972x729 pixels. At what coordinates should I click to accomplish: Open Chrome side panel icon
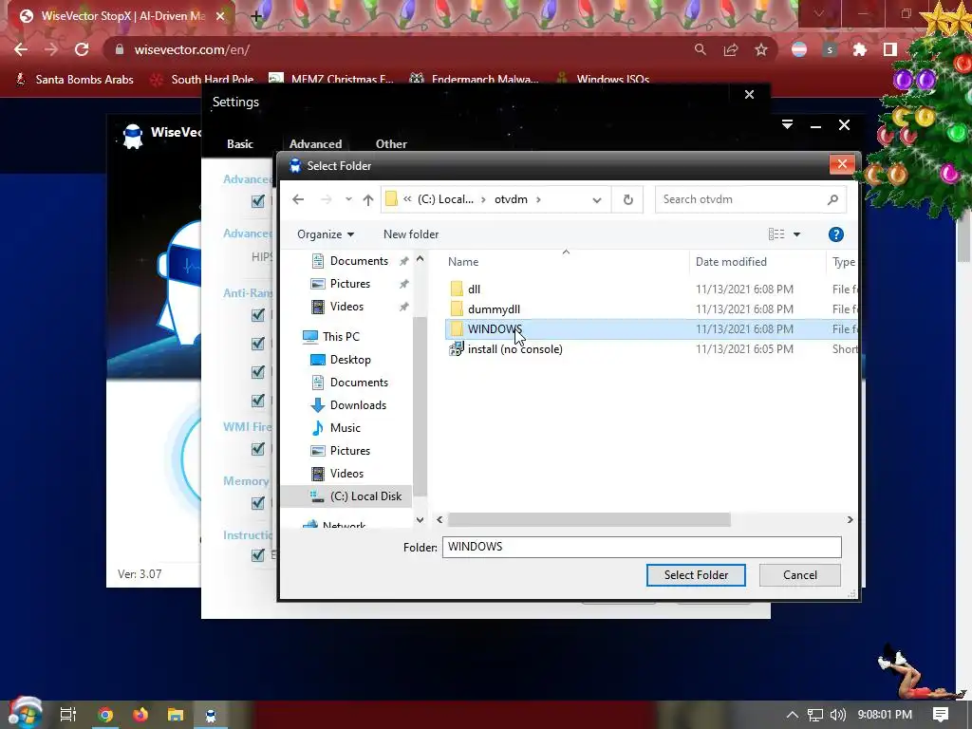(x=890, y=49)
